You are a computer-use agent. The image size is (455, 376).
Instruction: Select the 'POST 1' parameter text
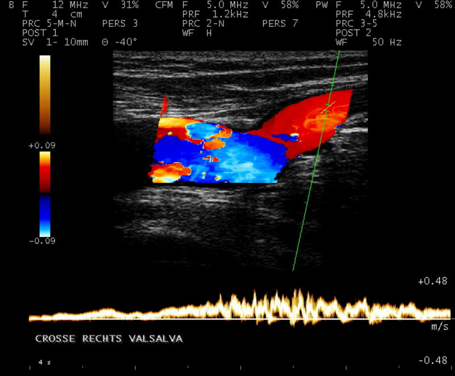[x=40, y=33]
